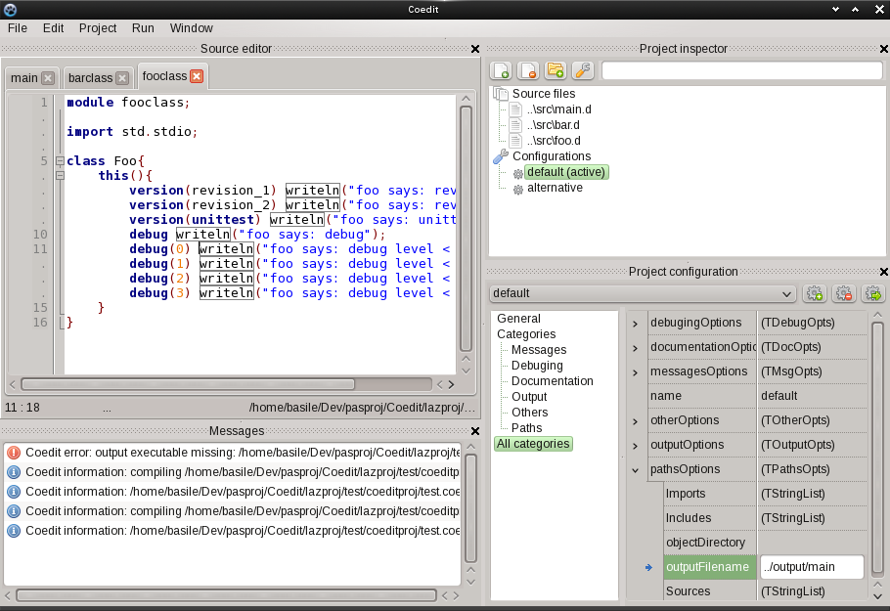This screenshot has height=611, width=890.
Task: Open the Project menu
Action: (x=97, y=28)
